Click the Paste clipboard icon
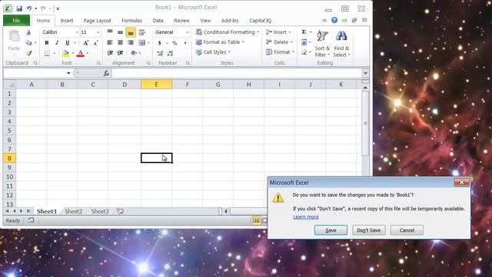 [14, 36]
